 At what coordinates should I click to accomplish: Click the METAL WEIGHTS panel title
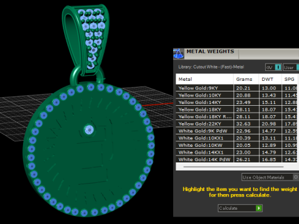(x=210, y=51)
